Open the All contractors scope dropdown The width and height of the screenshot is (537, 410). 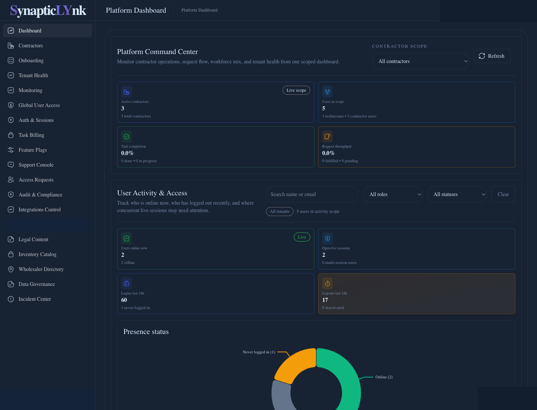pyautogui.click(x=421, y=61)
